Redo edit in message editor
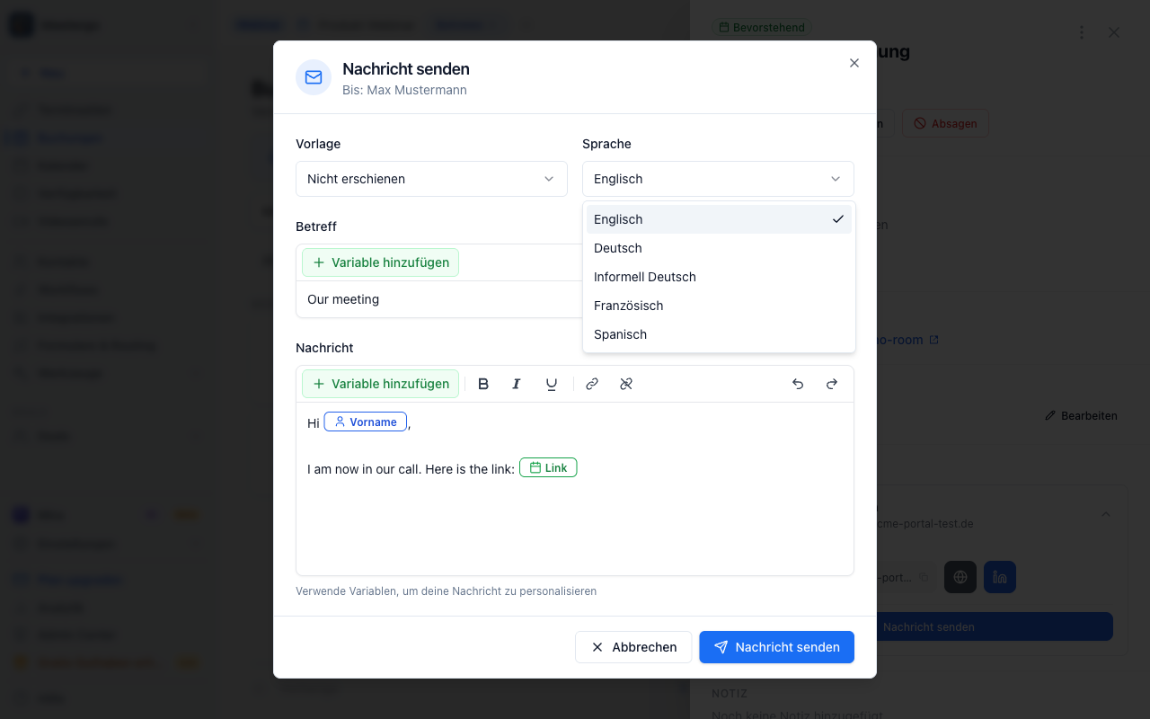 832,384
